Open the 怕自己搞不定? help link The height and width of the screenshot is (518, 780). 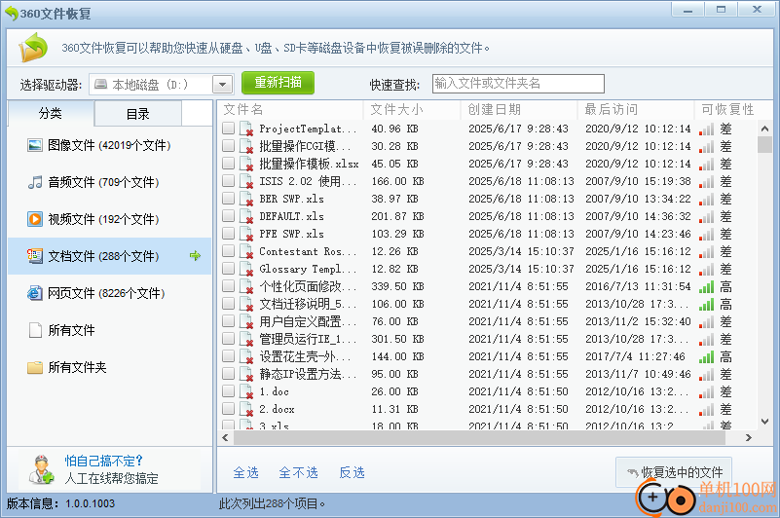pos(103,461)
